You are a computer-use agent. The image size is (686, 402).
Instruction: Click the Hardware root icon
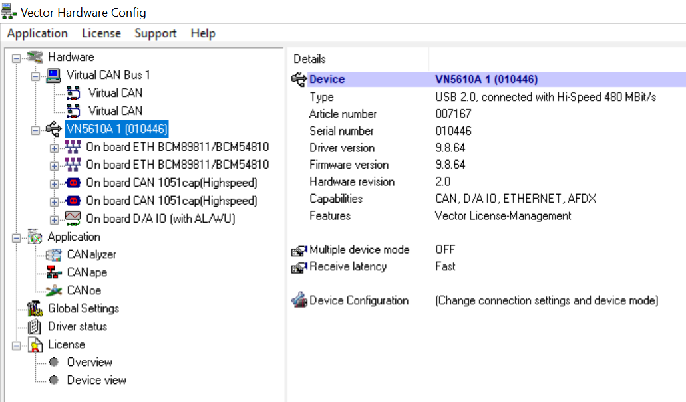[35, 56]
